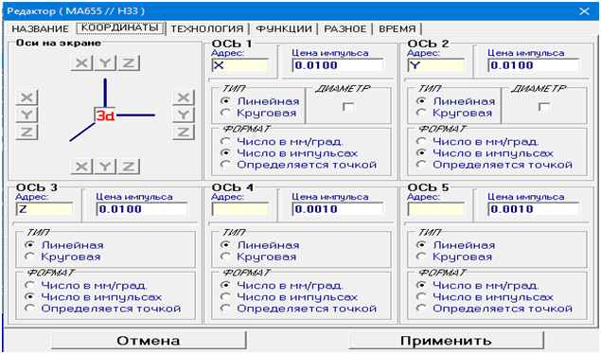Choose Число в импульсах for ОСЬ 3

click(94, 297)
